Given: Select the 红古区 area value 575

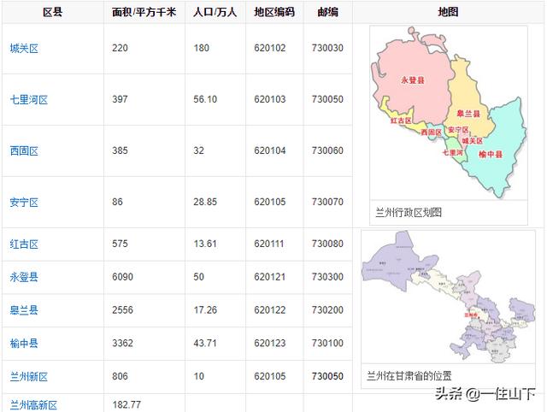Looking at the screenshot, I should (x=120, y=244).
